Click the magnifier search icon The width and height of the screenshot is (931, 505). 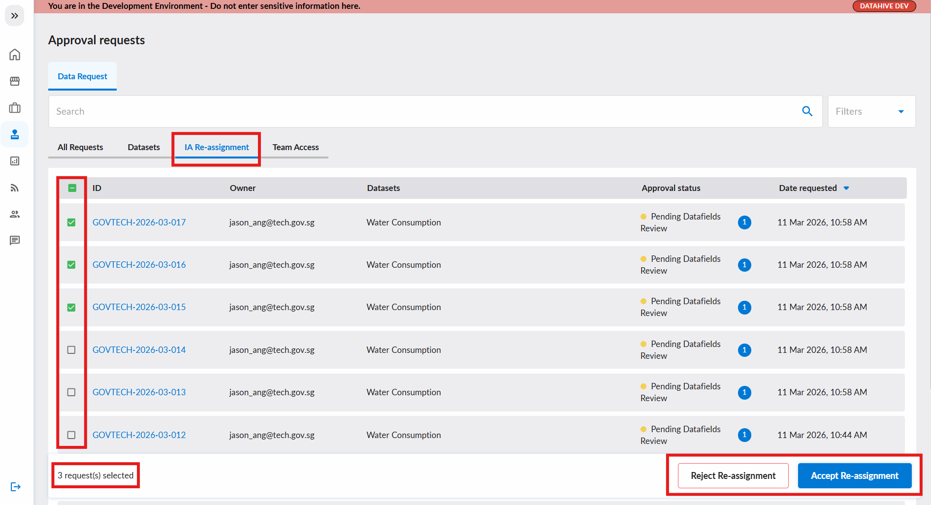(807, 111)
